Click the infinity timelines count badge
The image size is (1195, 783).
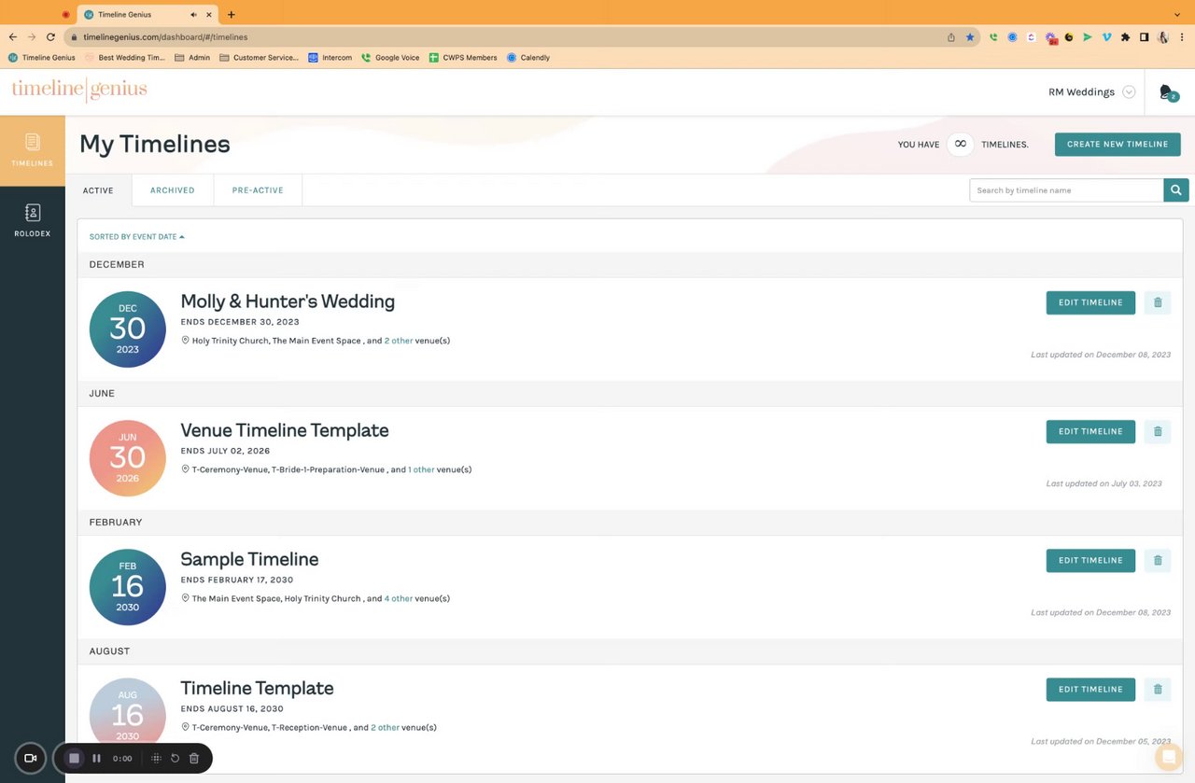[961, 145]
